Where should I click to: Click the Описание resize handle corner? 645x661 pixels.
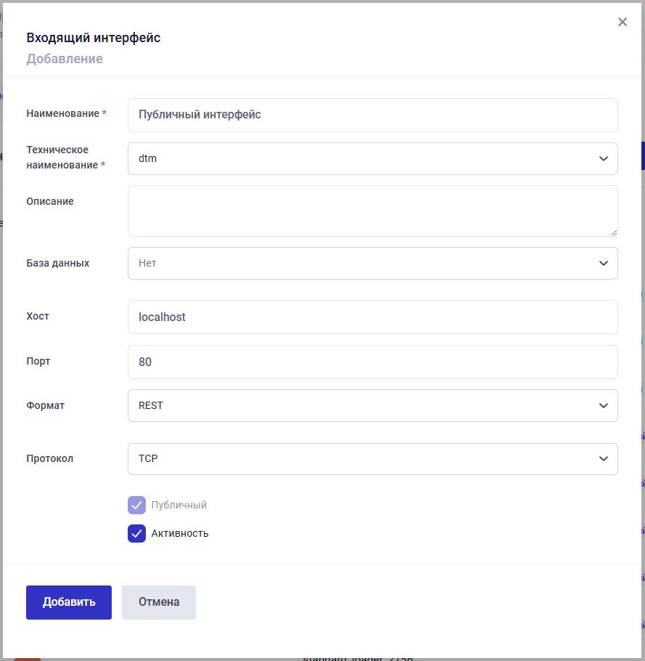[x=614, y=232]
